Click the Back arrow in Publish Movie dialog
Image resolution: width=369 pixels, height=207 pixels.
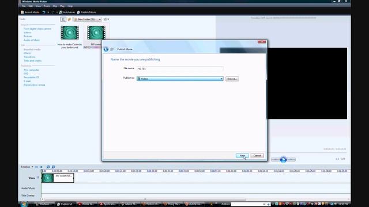(106, 49)
